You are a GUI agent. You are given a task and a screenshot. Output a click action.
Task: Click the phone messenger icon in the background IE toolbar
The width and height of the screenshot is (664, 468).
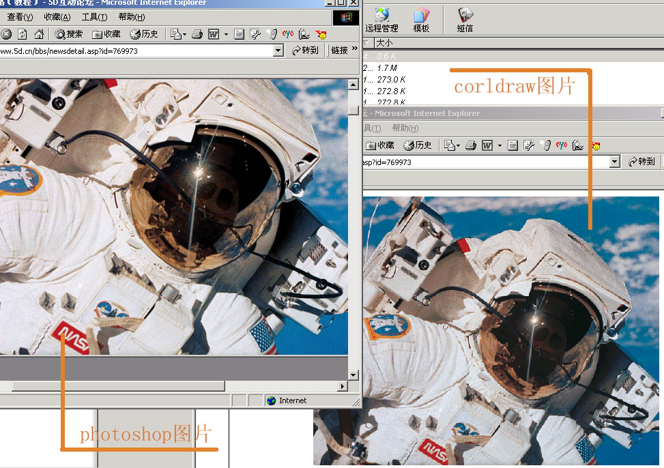(x=546, y=146)
